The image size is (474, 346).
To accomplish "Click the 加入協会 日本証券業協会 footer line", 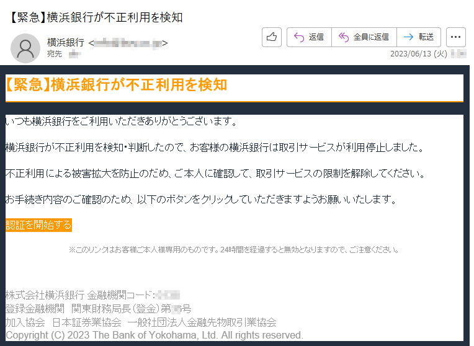I will pos(140,322).
